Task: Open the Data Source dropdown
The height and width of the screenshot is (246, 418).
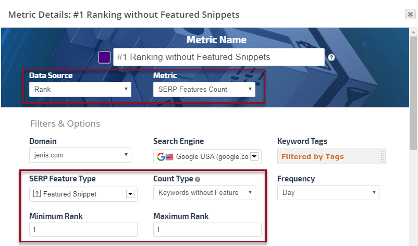Action: (80, 89)
